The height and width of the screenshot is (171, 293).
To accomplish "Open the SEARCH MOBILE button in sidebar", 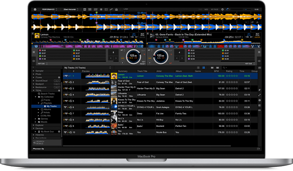I will (47, 143).
